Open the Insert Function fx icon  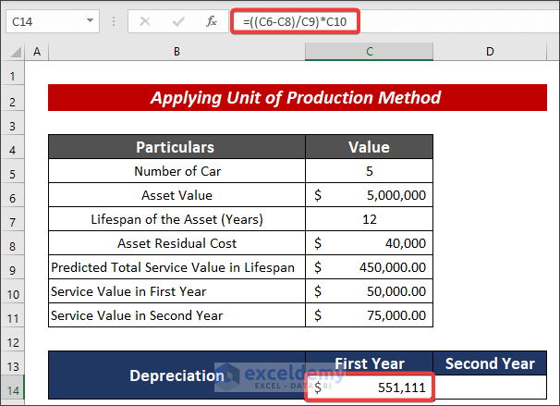pyautogui.click(x=212, y=21)
